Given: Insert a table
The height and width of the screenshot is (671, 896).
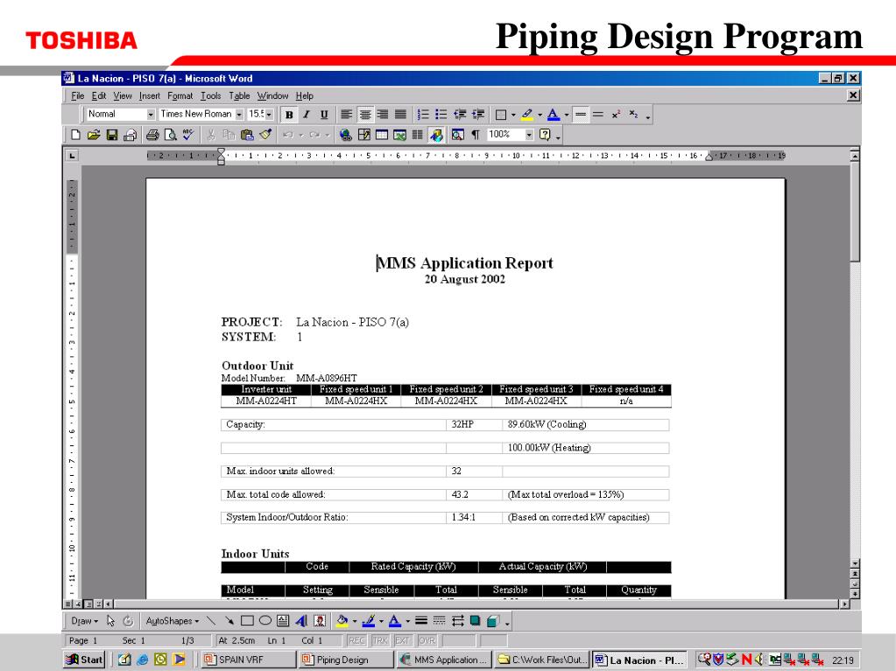Looking at the screenshot, I should (382, 135).
